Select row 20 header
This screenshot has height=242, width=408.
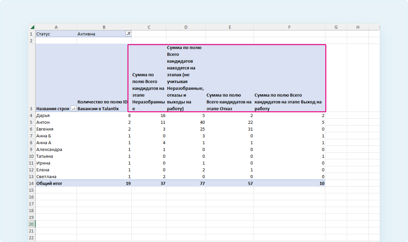pyautogui.click(x=31, y=224)
